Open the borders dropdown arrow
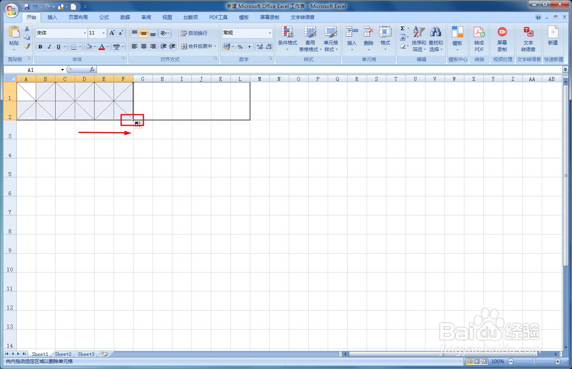The width and height of the screenshot is (572, 369). [x=80, y=47]
